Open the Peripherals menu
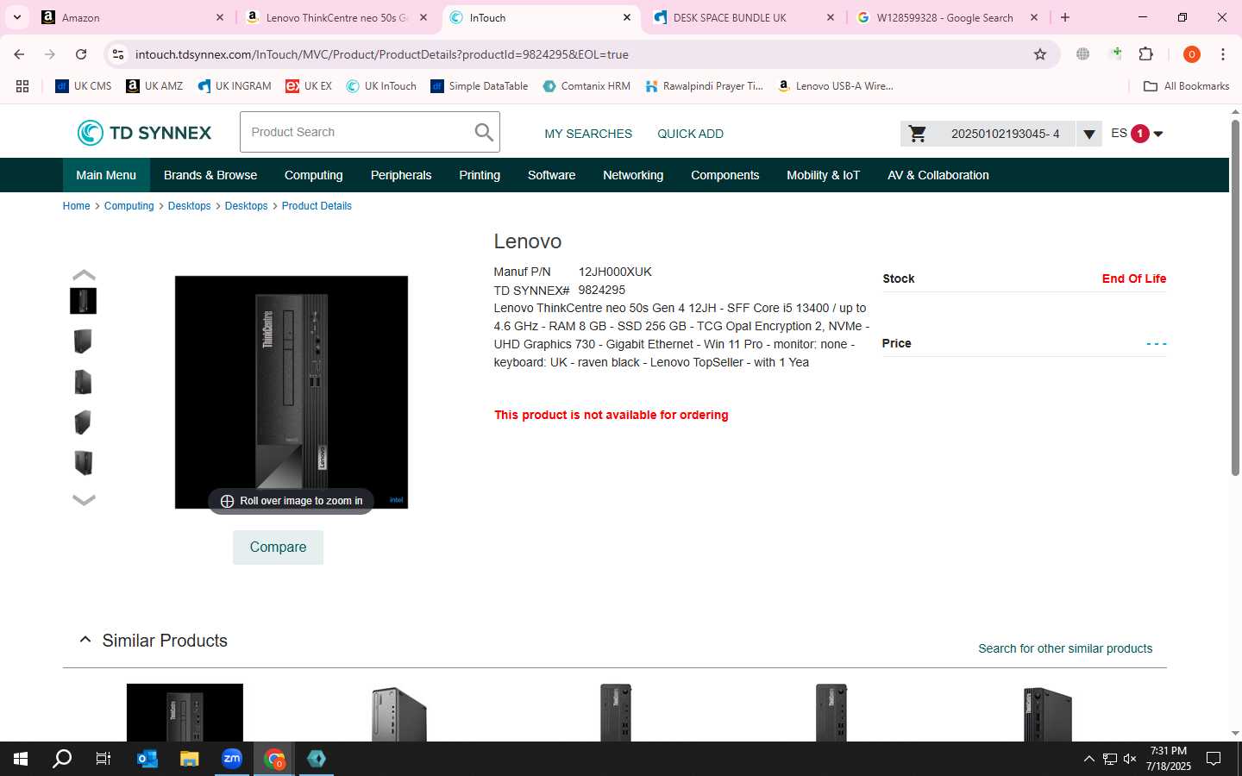Screen dimensions: 1242x776 tap(401, 175)
